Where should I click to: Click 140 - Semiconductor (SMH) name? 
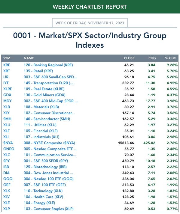[47, 119]
